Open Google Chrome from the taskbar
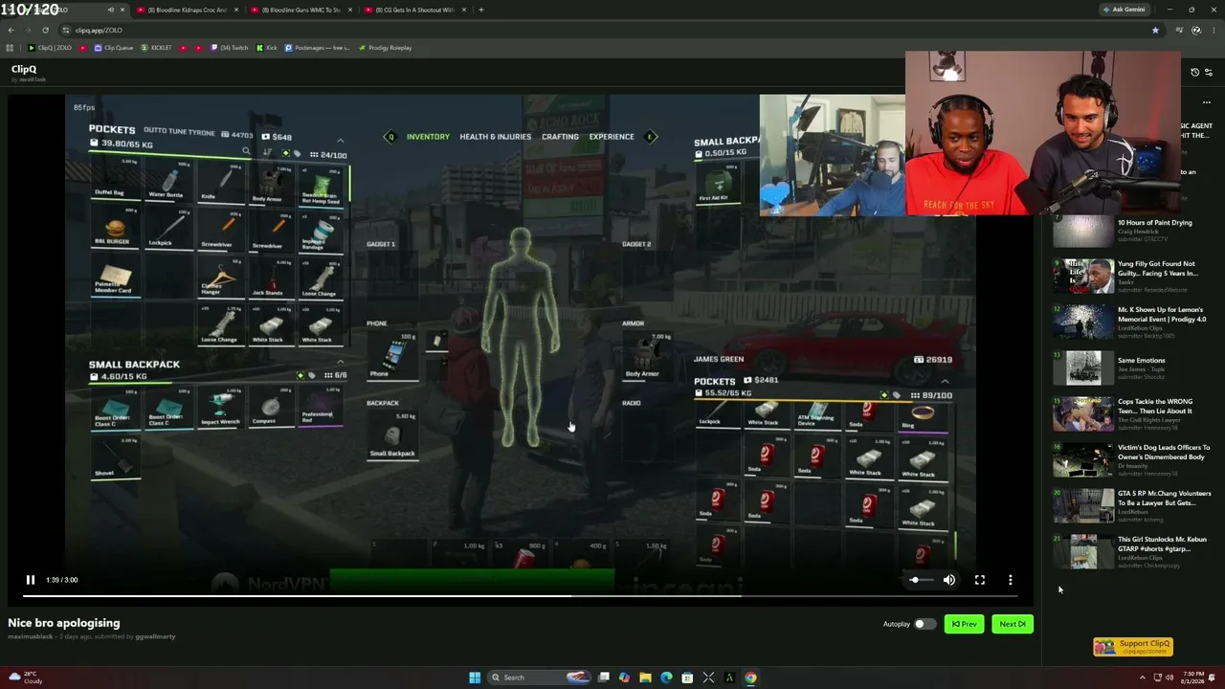 (x=750, y=678)
